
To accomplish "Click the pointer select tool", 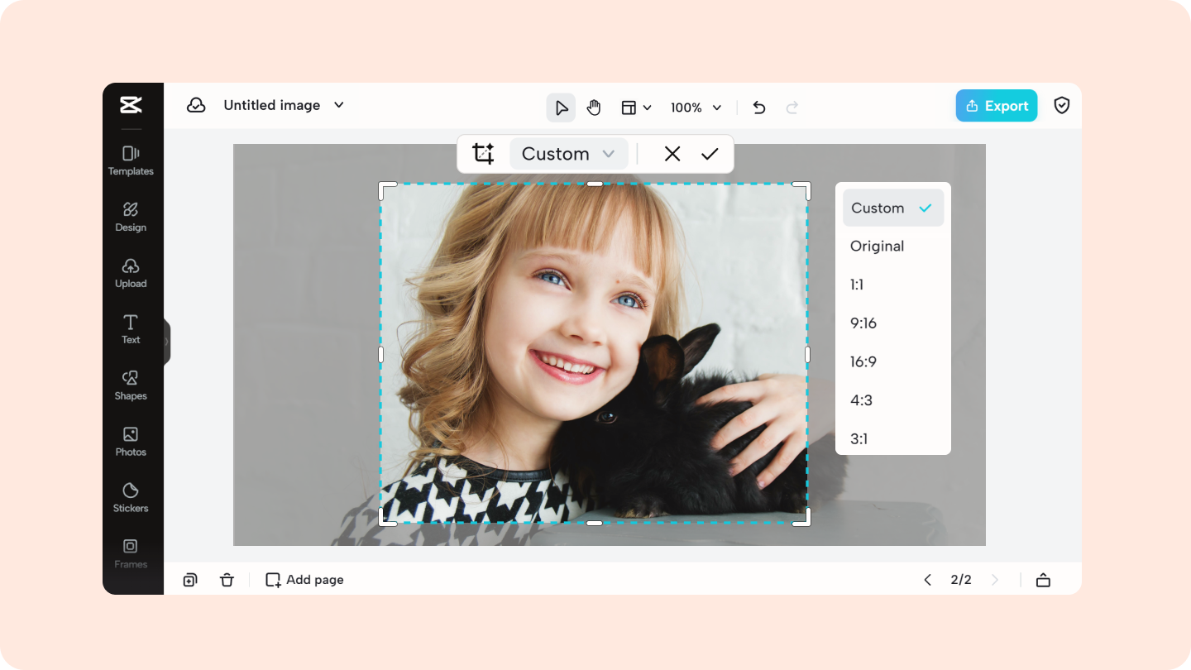I will 561,108.
